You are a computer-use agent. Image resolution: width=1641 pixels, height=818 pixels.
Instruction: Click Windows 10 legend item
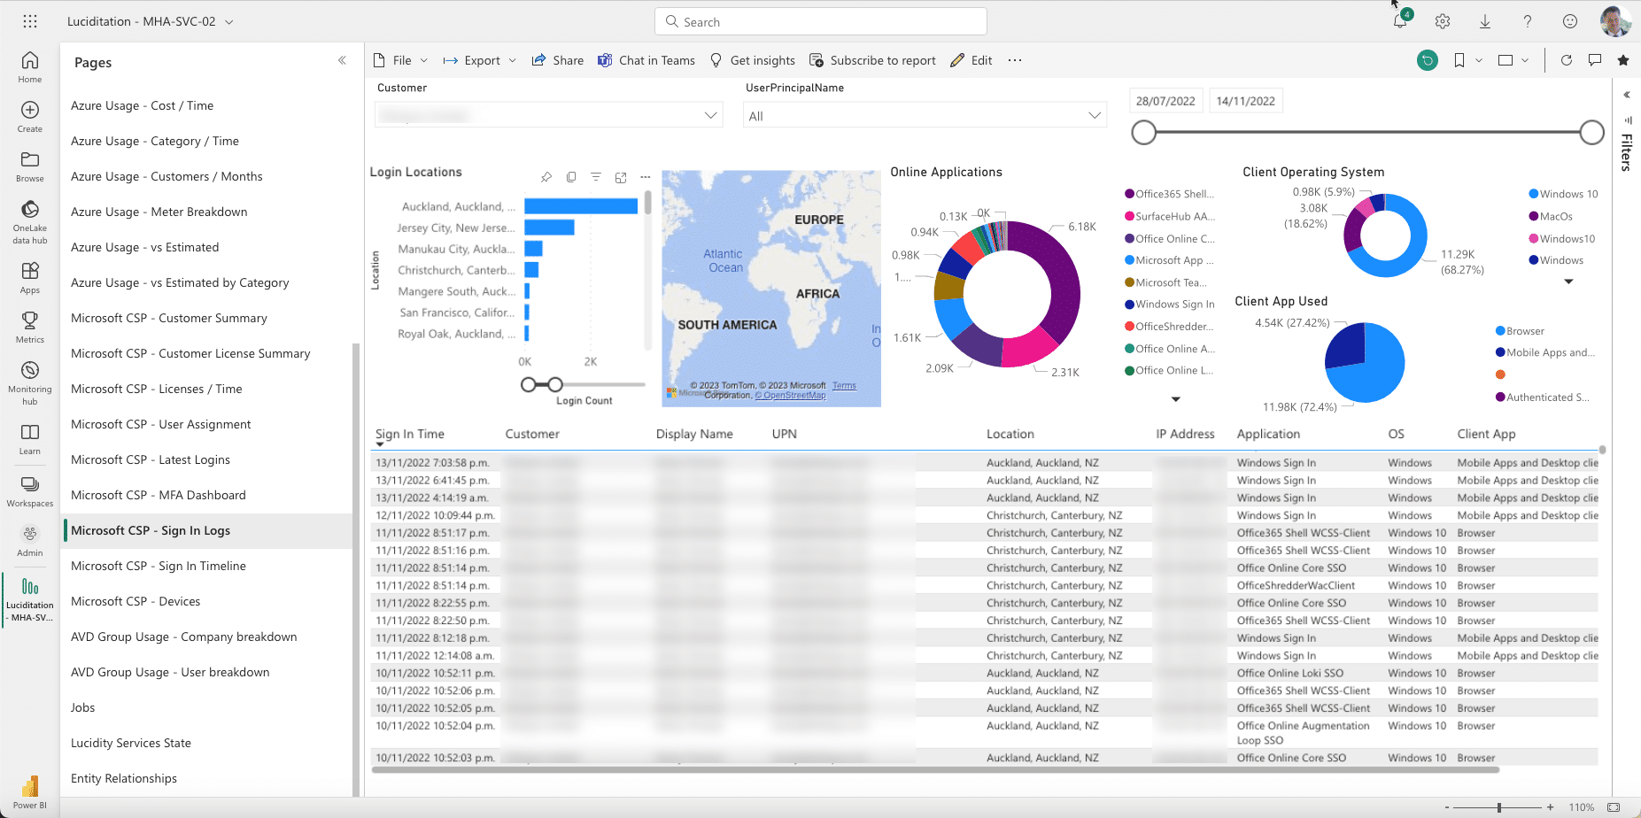[x=1563, y=194]
